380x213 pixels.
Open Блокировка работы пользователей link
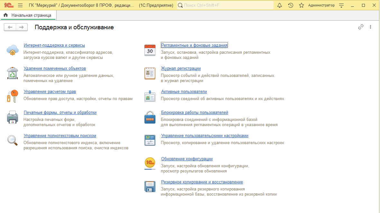pos(195,112)
